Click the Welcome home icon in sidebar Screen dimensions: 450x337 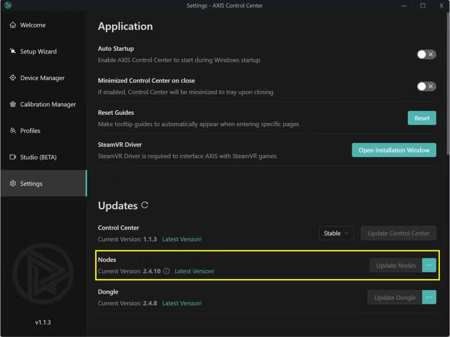(x=13, y=25)
